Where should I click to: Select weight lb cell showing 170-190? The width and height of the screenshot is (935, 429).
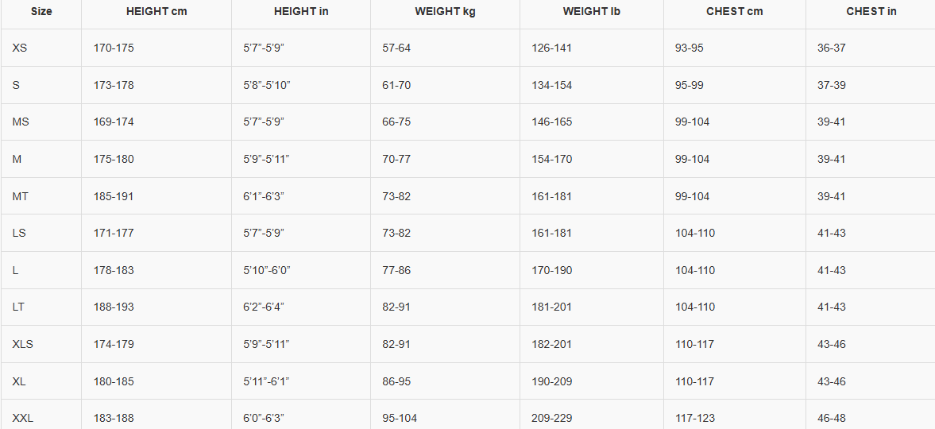tap(552, 270)
